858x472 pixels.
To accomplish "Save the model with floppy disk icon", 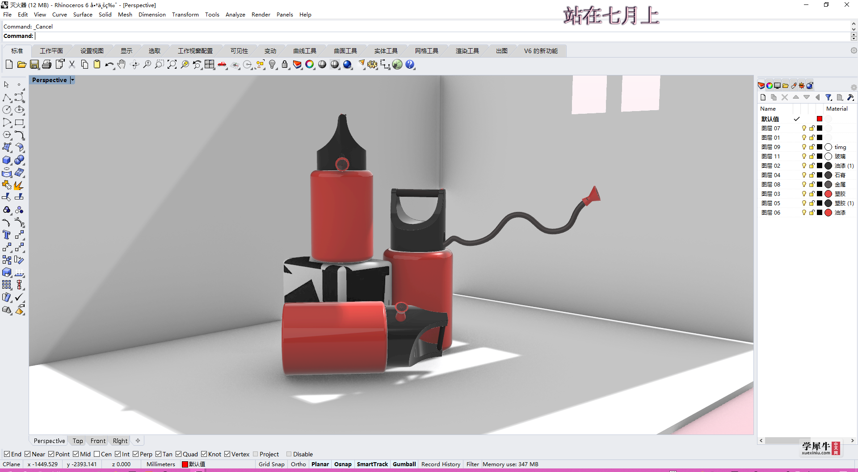I will point(34,65).
